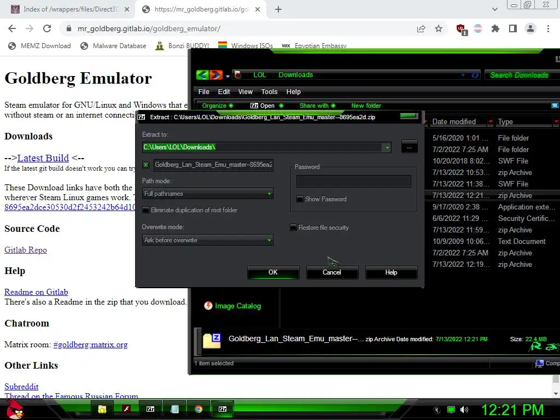Image resolution: width=560 pixels, height=420 pixels.
Task: Click the Password input field
Action: [354, 181]
